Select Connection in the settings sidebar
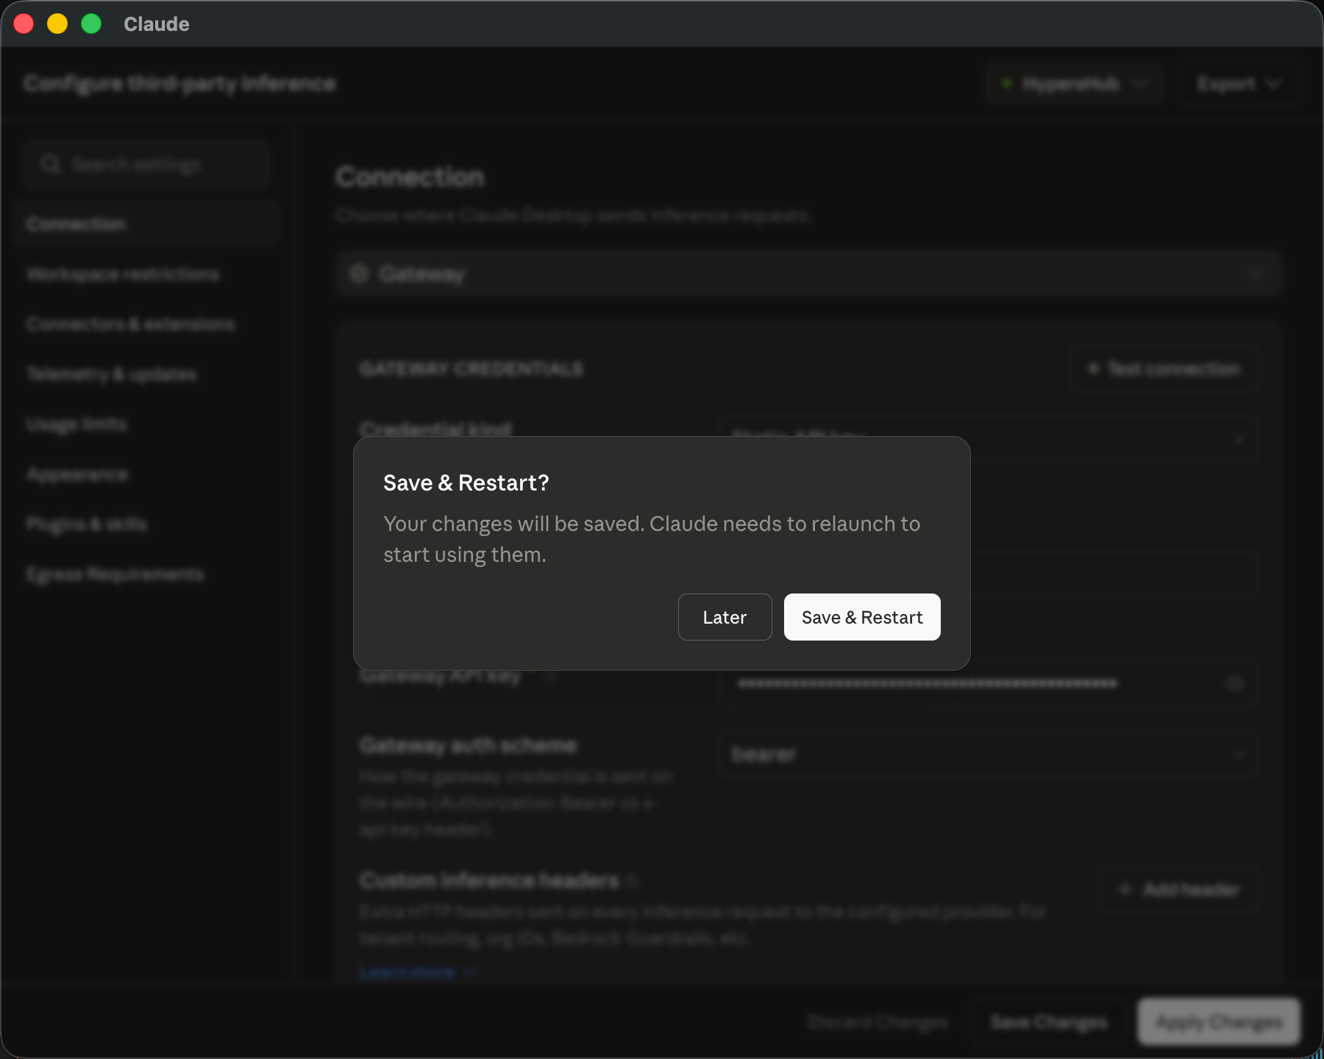1324x1059 pixels. [x=146, y=224]
